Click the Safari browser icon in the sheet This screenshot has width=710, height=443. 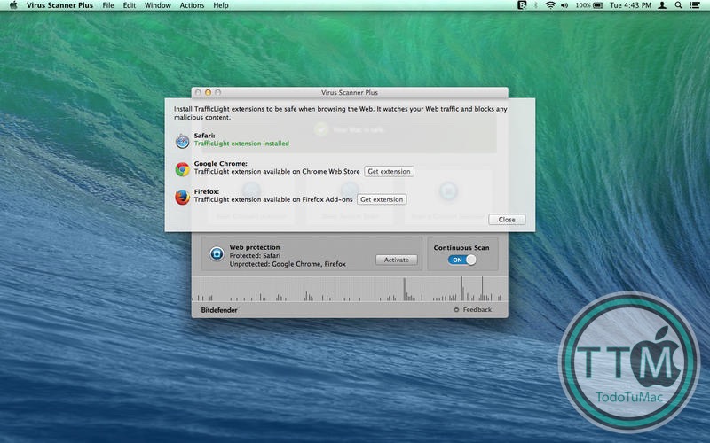point(183,141)
